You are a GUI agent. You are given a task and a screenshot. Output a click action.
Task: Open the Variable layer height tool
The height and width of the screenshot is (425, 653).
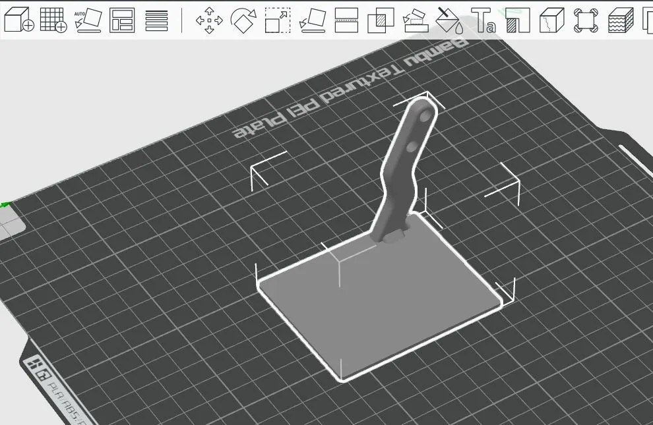tap(156, 20)
